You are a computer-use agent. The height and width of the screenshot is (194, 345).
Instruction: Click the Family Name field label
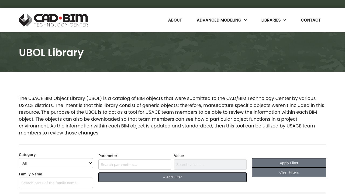click(30, 174)
